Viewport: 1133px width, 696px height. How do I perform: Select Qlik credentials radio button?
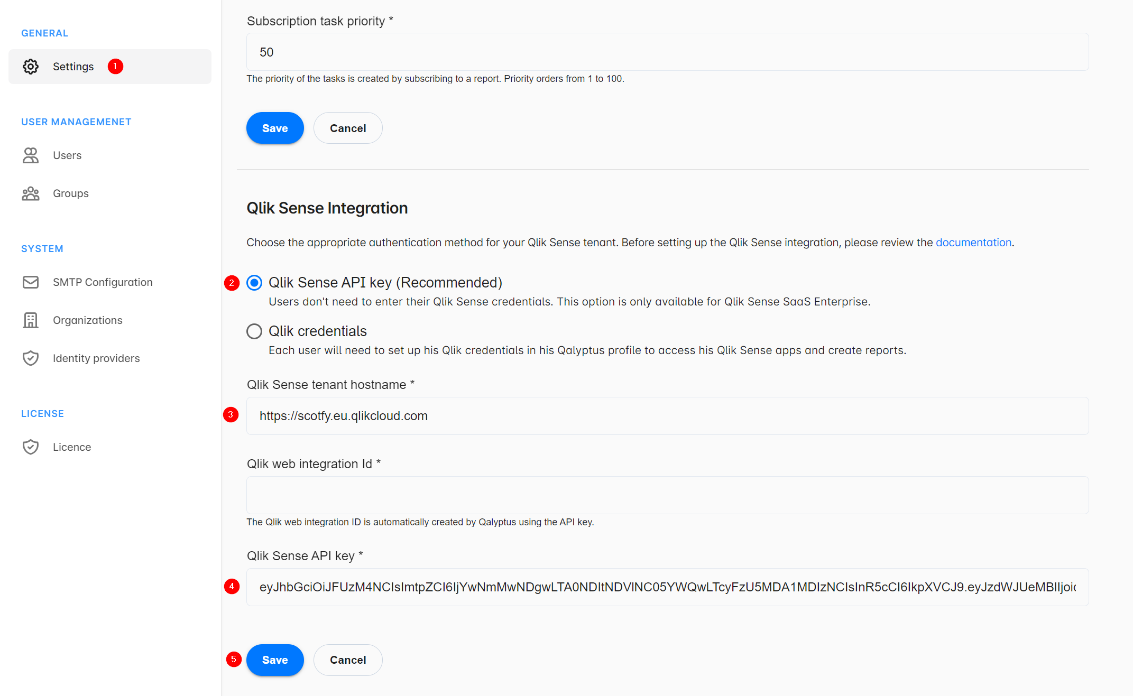253,331
